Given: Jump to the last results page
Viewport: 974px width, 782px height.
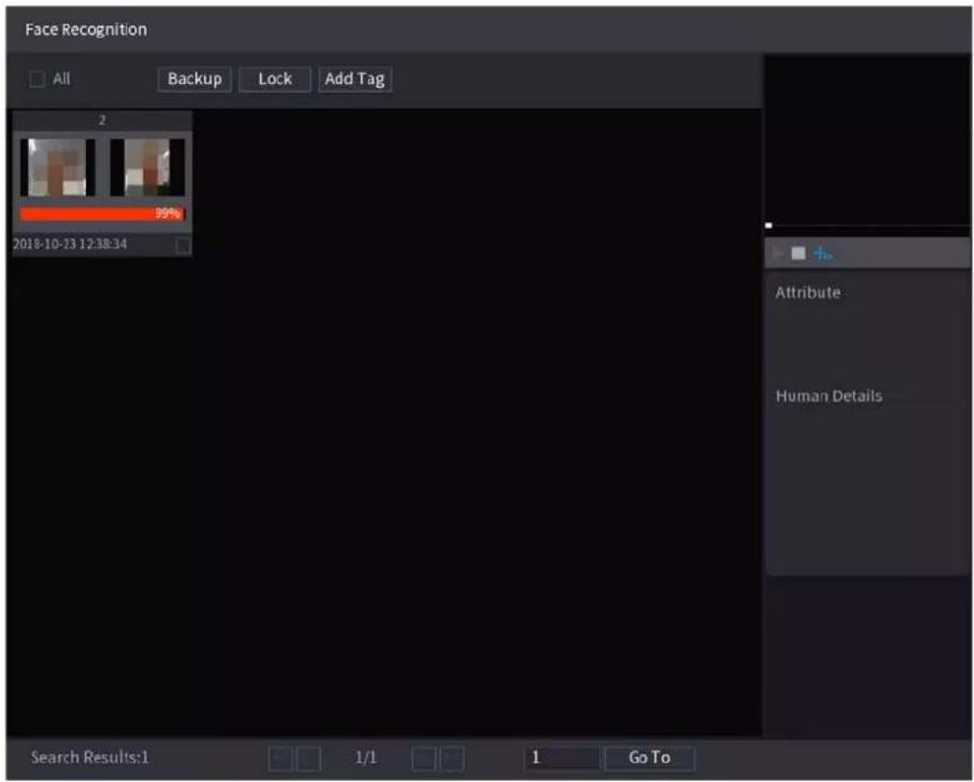Looking at the screenshot, I should [452, 759].
